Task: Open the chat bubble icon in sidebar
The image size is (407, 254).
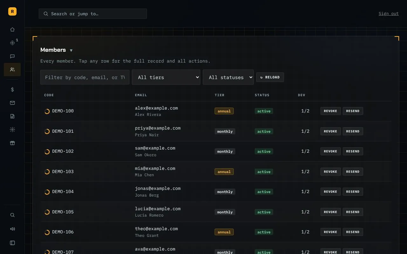Action: tap(12, 56)
